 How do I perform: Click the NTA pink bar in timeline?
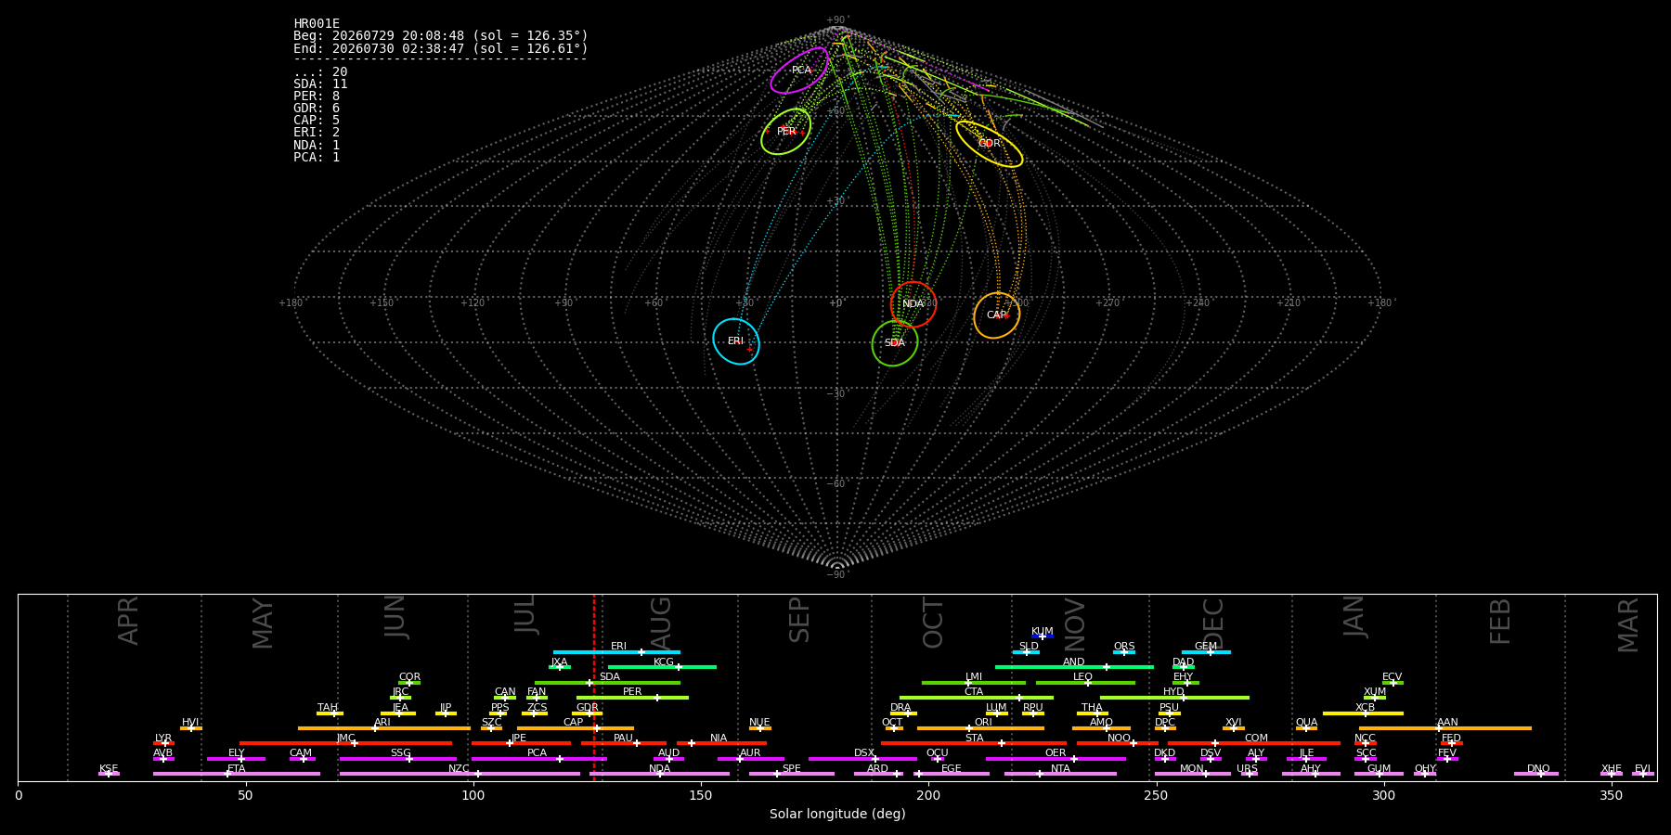coord(1060,774)
